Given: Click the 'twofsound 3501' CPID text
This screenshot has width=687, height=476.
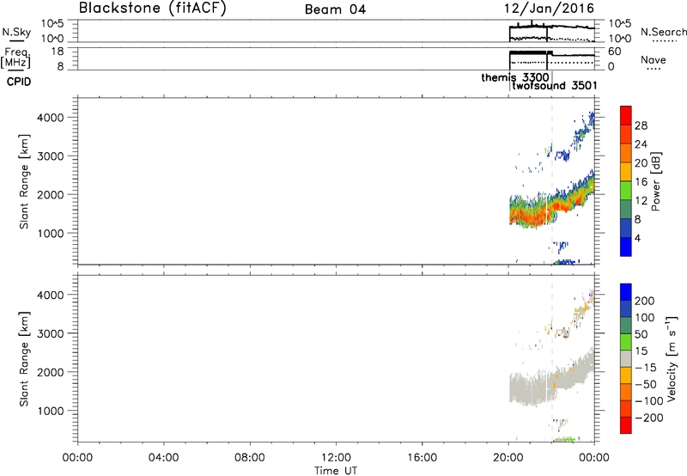Looking at the screenshot, I should [555, 85].
